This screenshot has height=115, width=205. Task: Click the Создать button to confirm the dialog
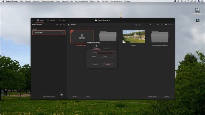point(108,65)
